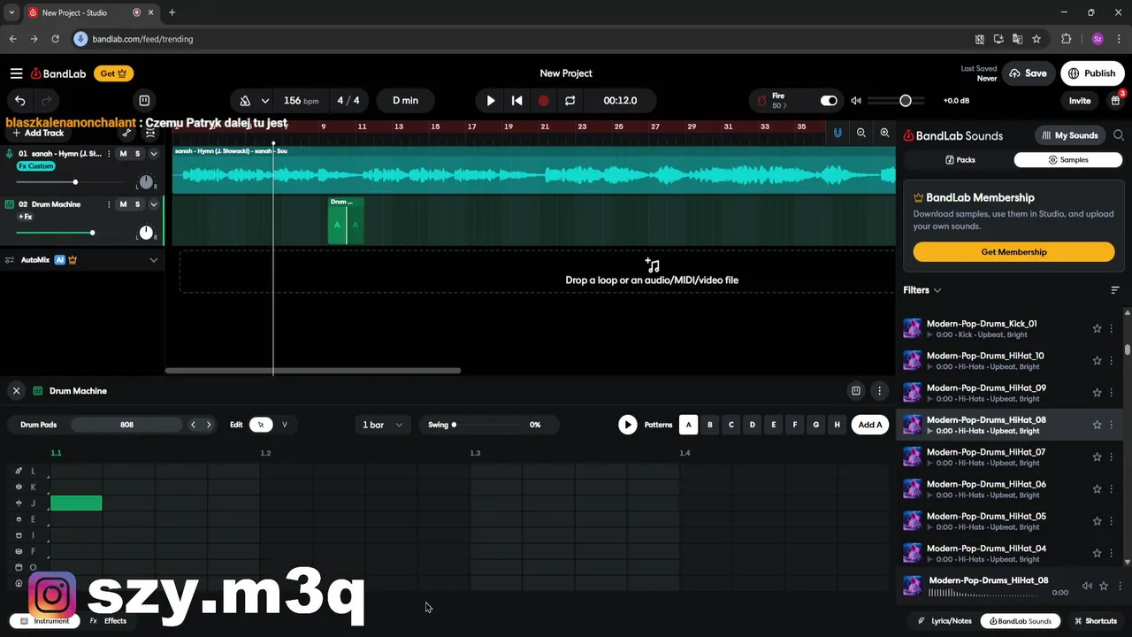Click the zoom out magnifier

coord(860,133)
